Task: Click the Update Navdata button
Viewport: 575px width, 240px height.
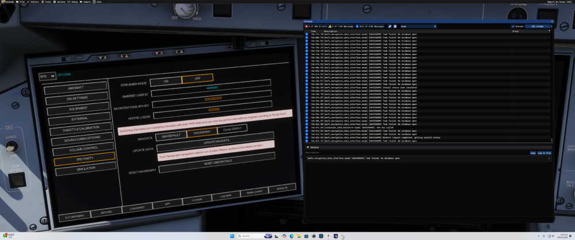Action: click(216, 141)
